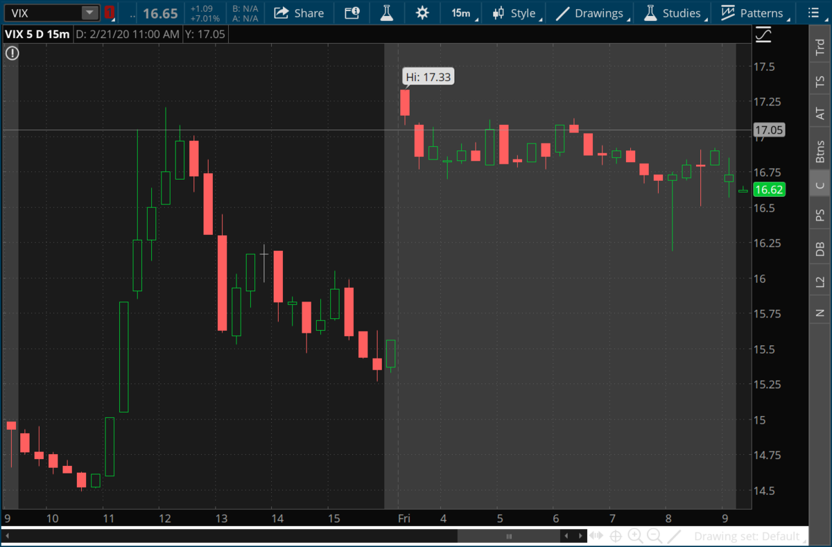Open the 15m timeframe selector
Viewport: 832px width, 547px height.
(x=460, y=13)
